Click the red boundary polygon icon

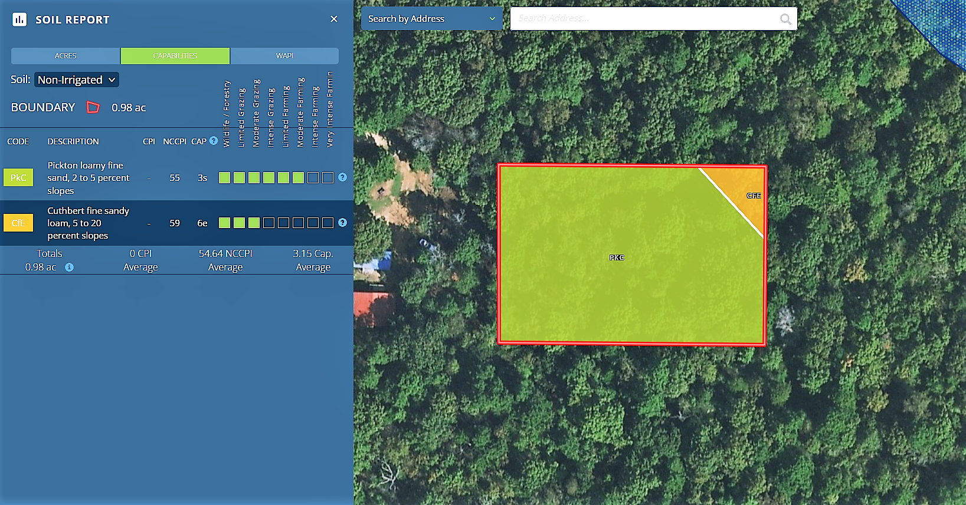click(93, 107)
